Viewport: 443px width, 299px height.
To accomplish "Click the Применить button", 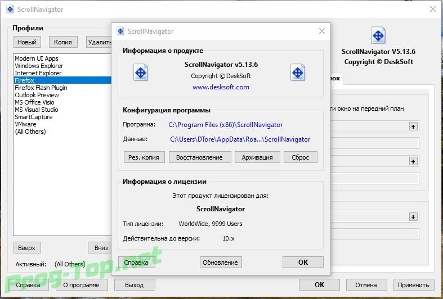I will tap(413, 285).
